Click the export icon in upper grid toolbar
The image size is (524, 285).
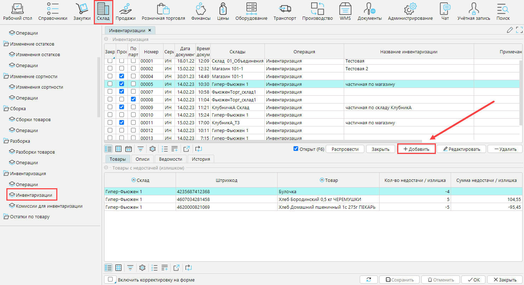186,149
